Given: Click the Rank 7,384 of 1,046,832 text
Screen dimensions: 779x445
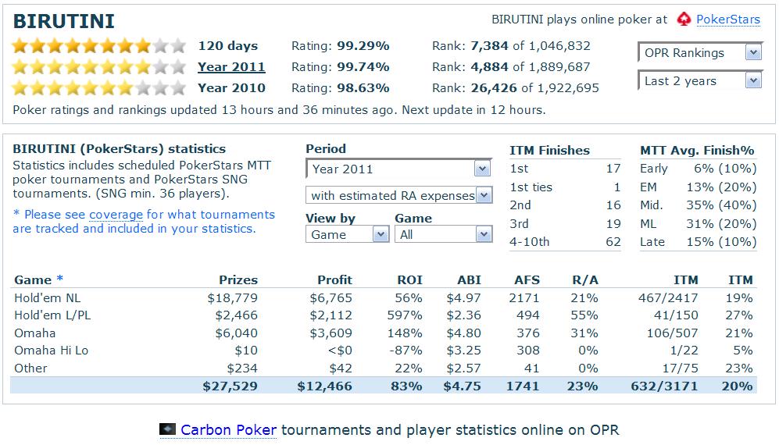Looking at the screenshot, I should [511, 46].
